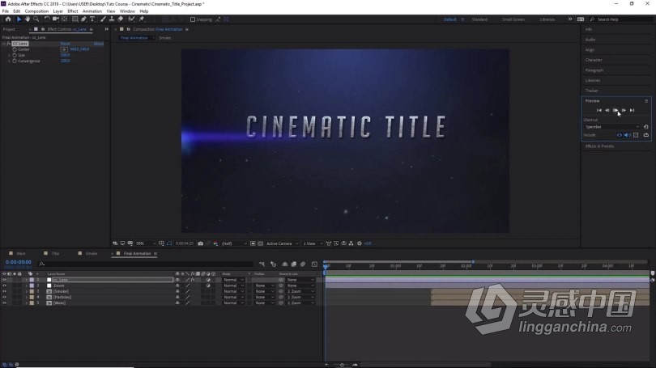
Task: Play the preview with play button
Action: coord(616,110)
